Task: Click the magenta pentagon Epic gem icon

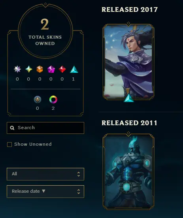Action: coord(51,69)
